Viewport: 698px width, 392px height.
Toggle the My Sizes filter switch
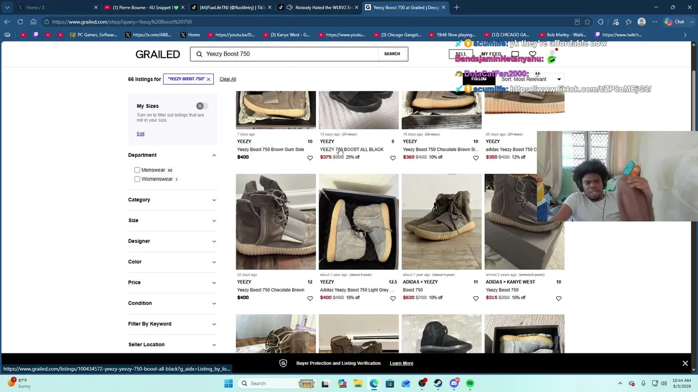tap(203, 106)
